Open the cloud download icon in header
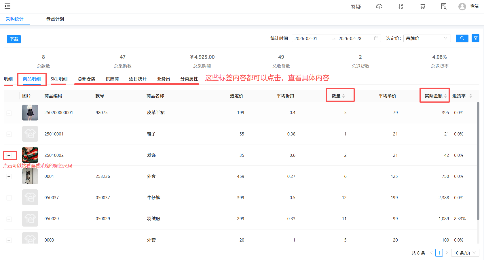Image resolution: width=484 pixels, height=260 pixels. pyautogui.click(x=379, y=6)
